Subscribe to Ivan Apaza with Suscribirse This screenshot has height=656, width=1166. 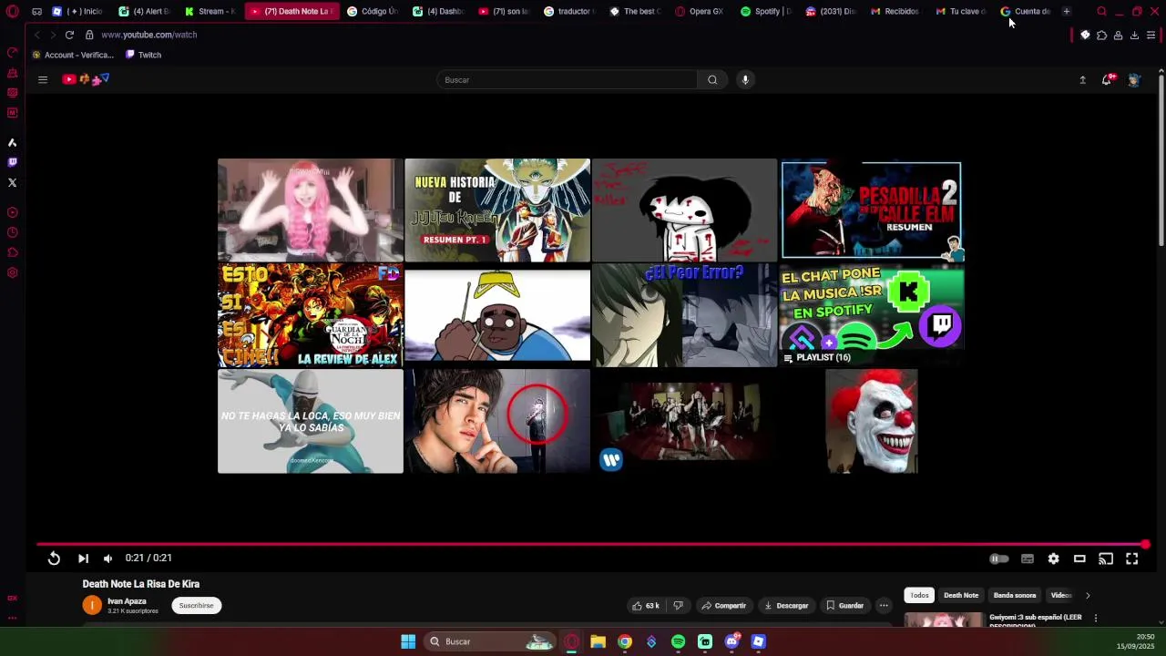click(x=196, y=606)
